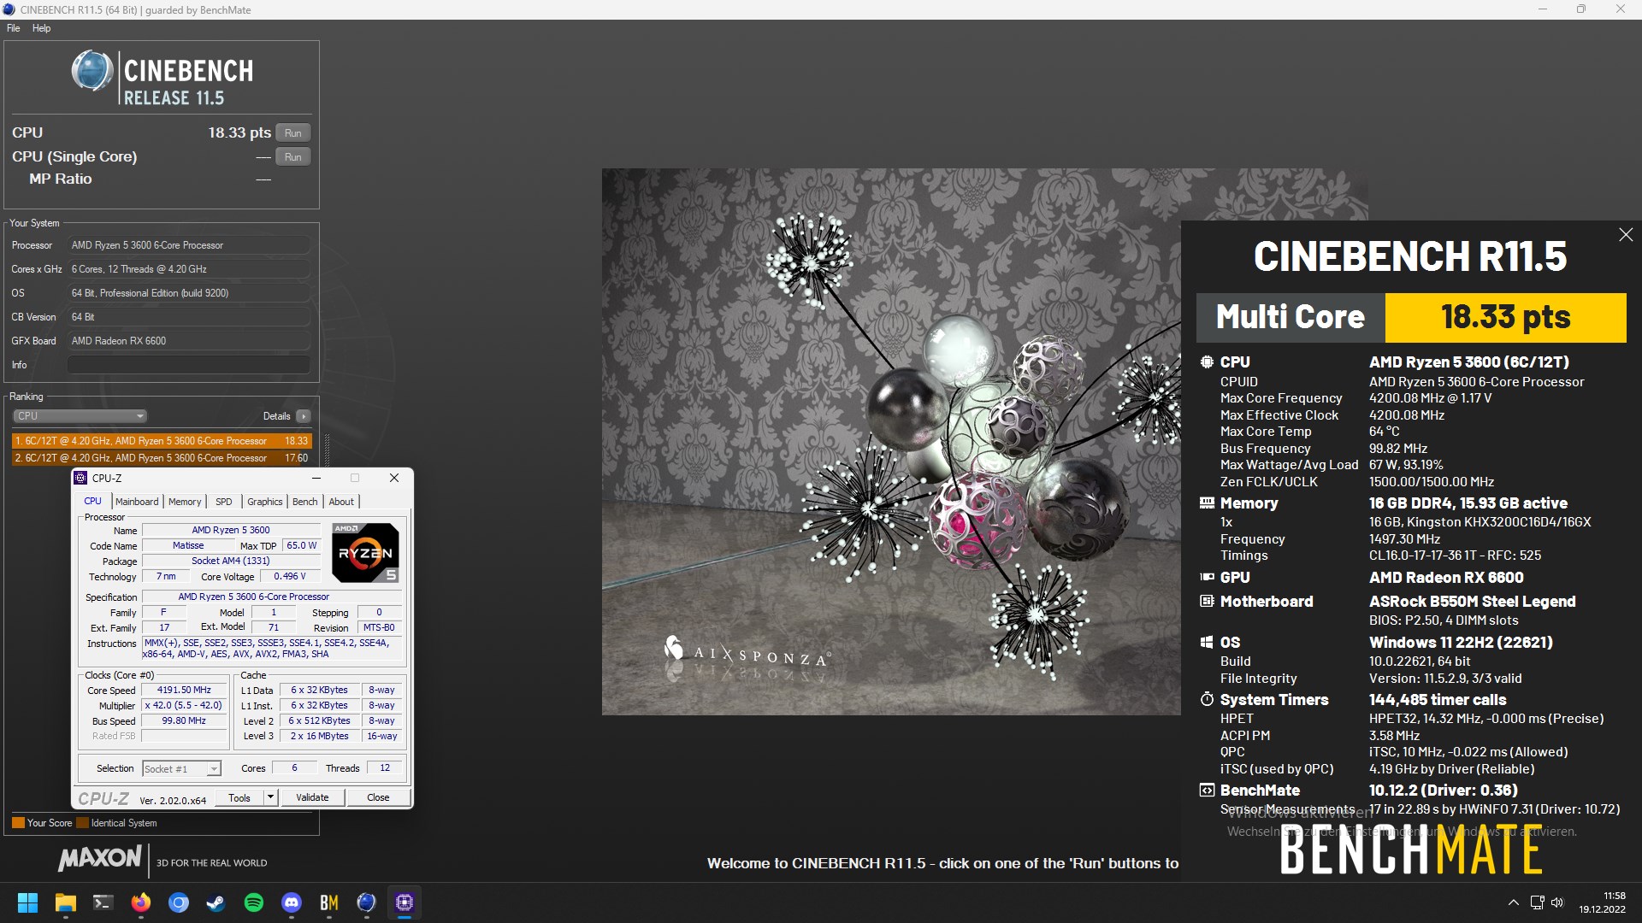
Task: Click the BenchMate section icon
Action: pyautogui.click(x=1207, y=791)
